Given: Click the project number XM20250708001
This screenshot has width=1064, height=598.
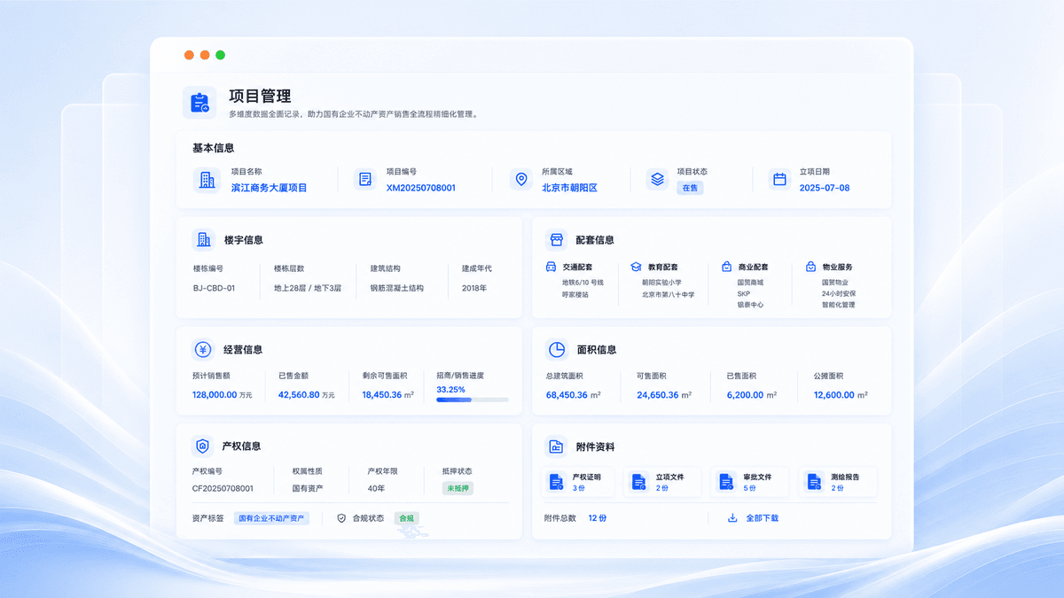Looking at the screenshot, I should [420, 188].
